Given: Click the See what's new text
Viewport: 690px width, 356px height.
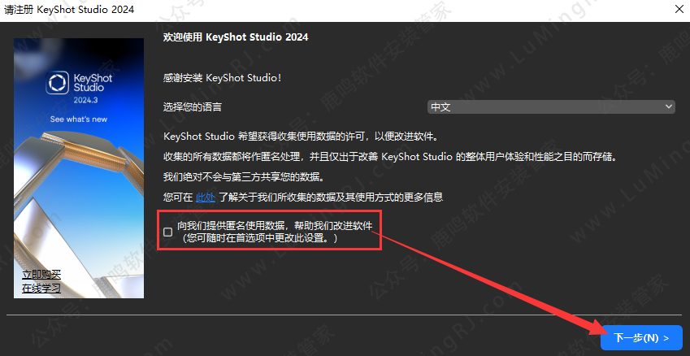Looking at the screenshot, I should pos(79,119).
